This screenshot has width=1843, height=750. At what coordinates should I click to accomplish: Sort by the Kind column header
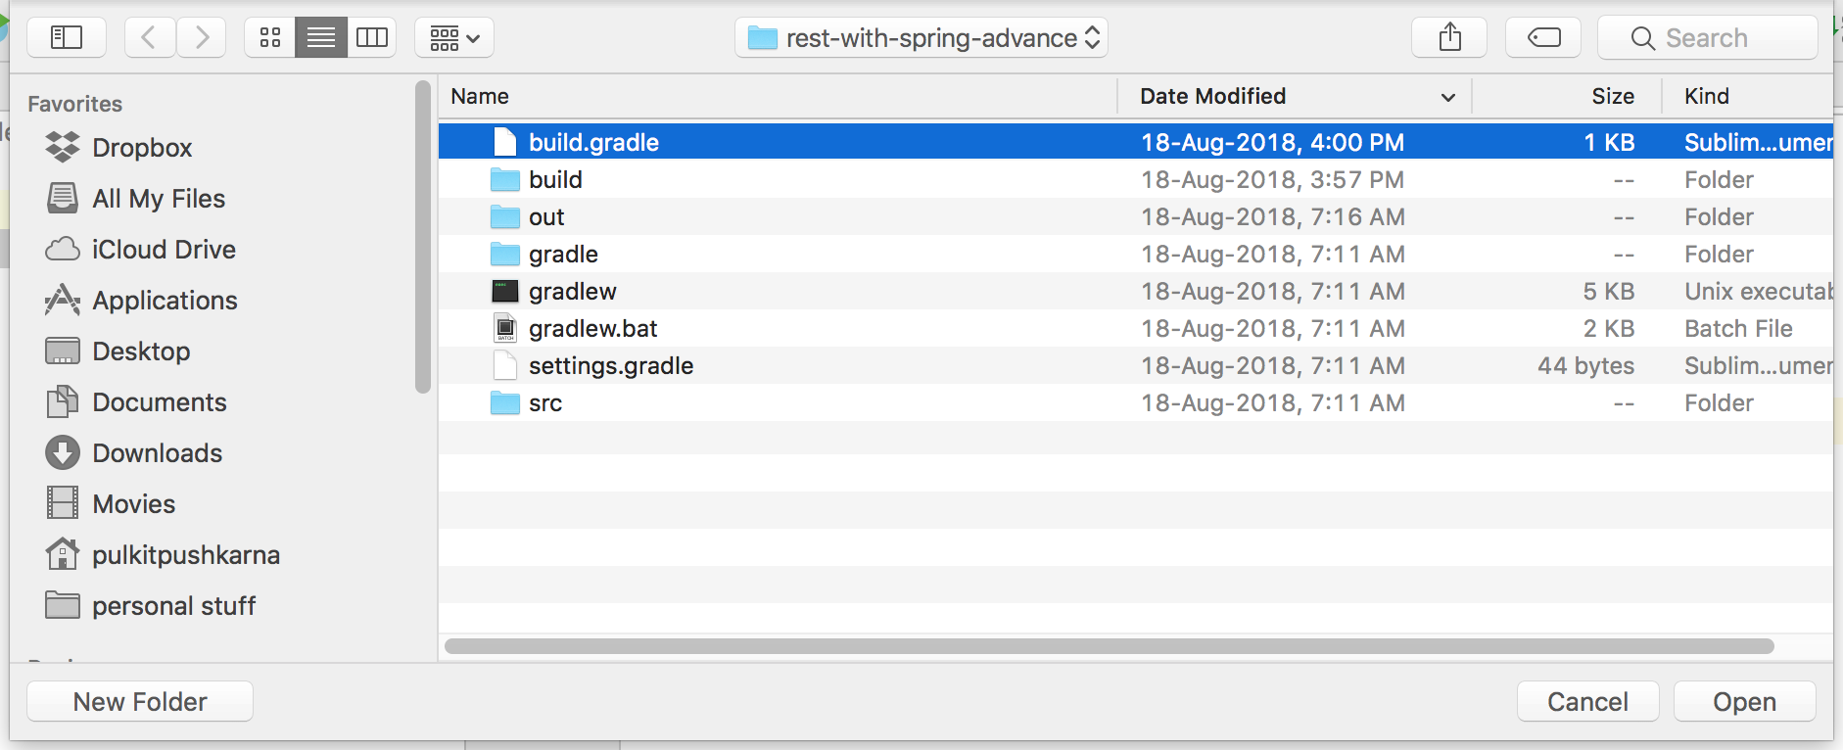click(1748, 96)
